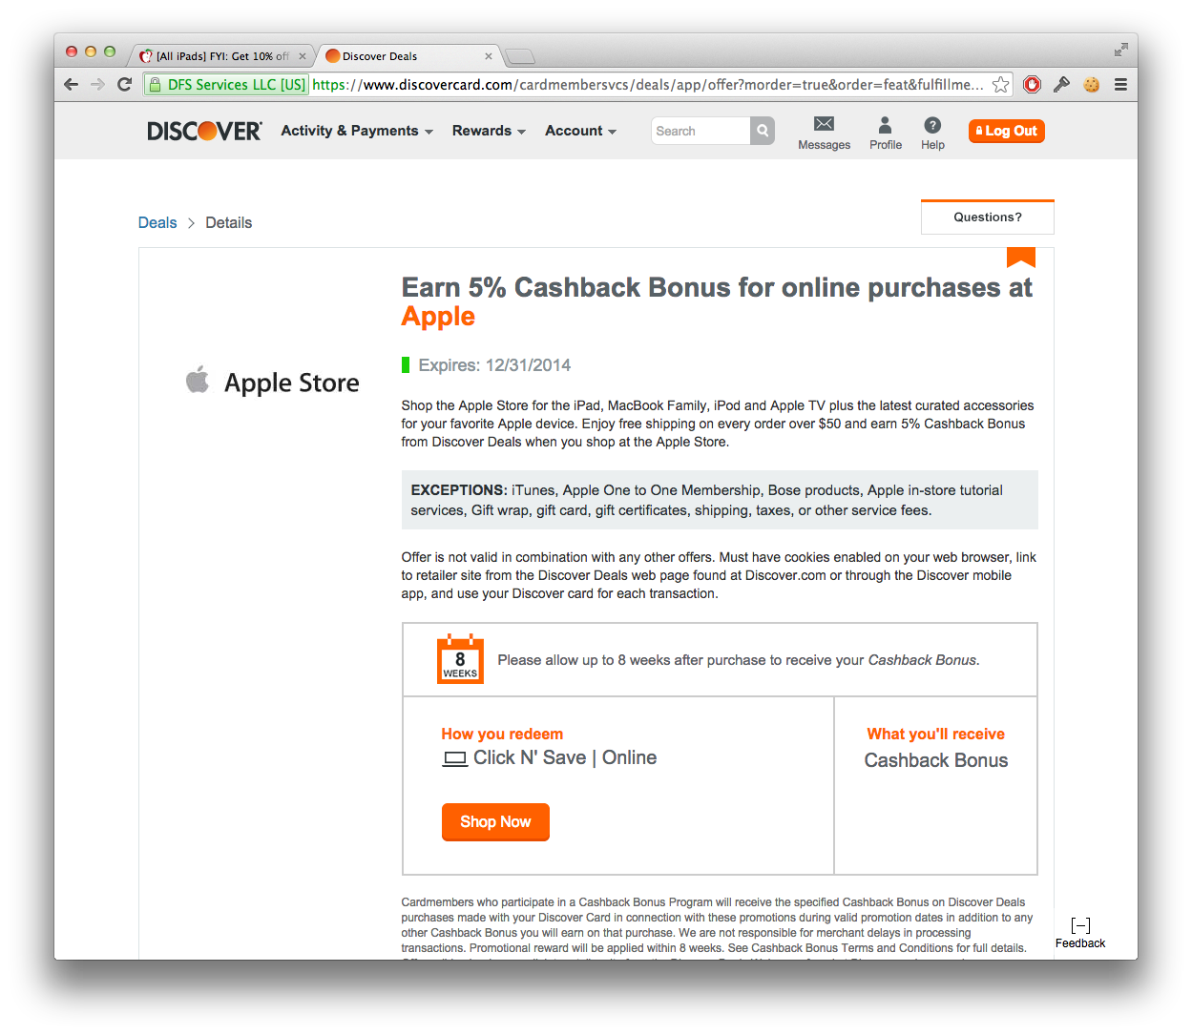Click the Cashback Bonus value text
The width and height of the screenshot is (1192, 1035).
(x=936, y=760)
